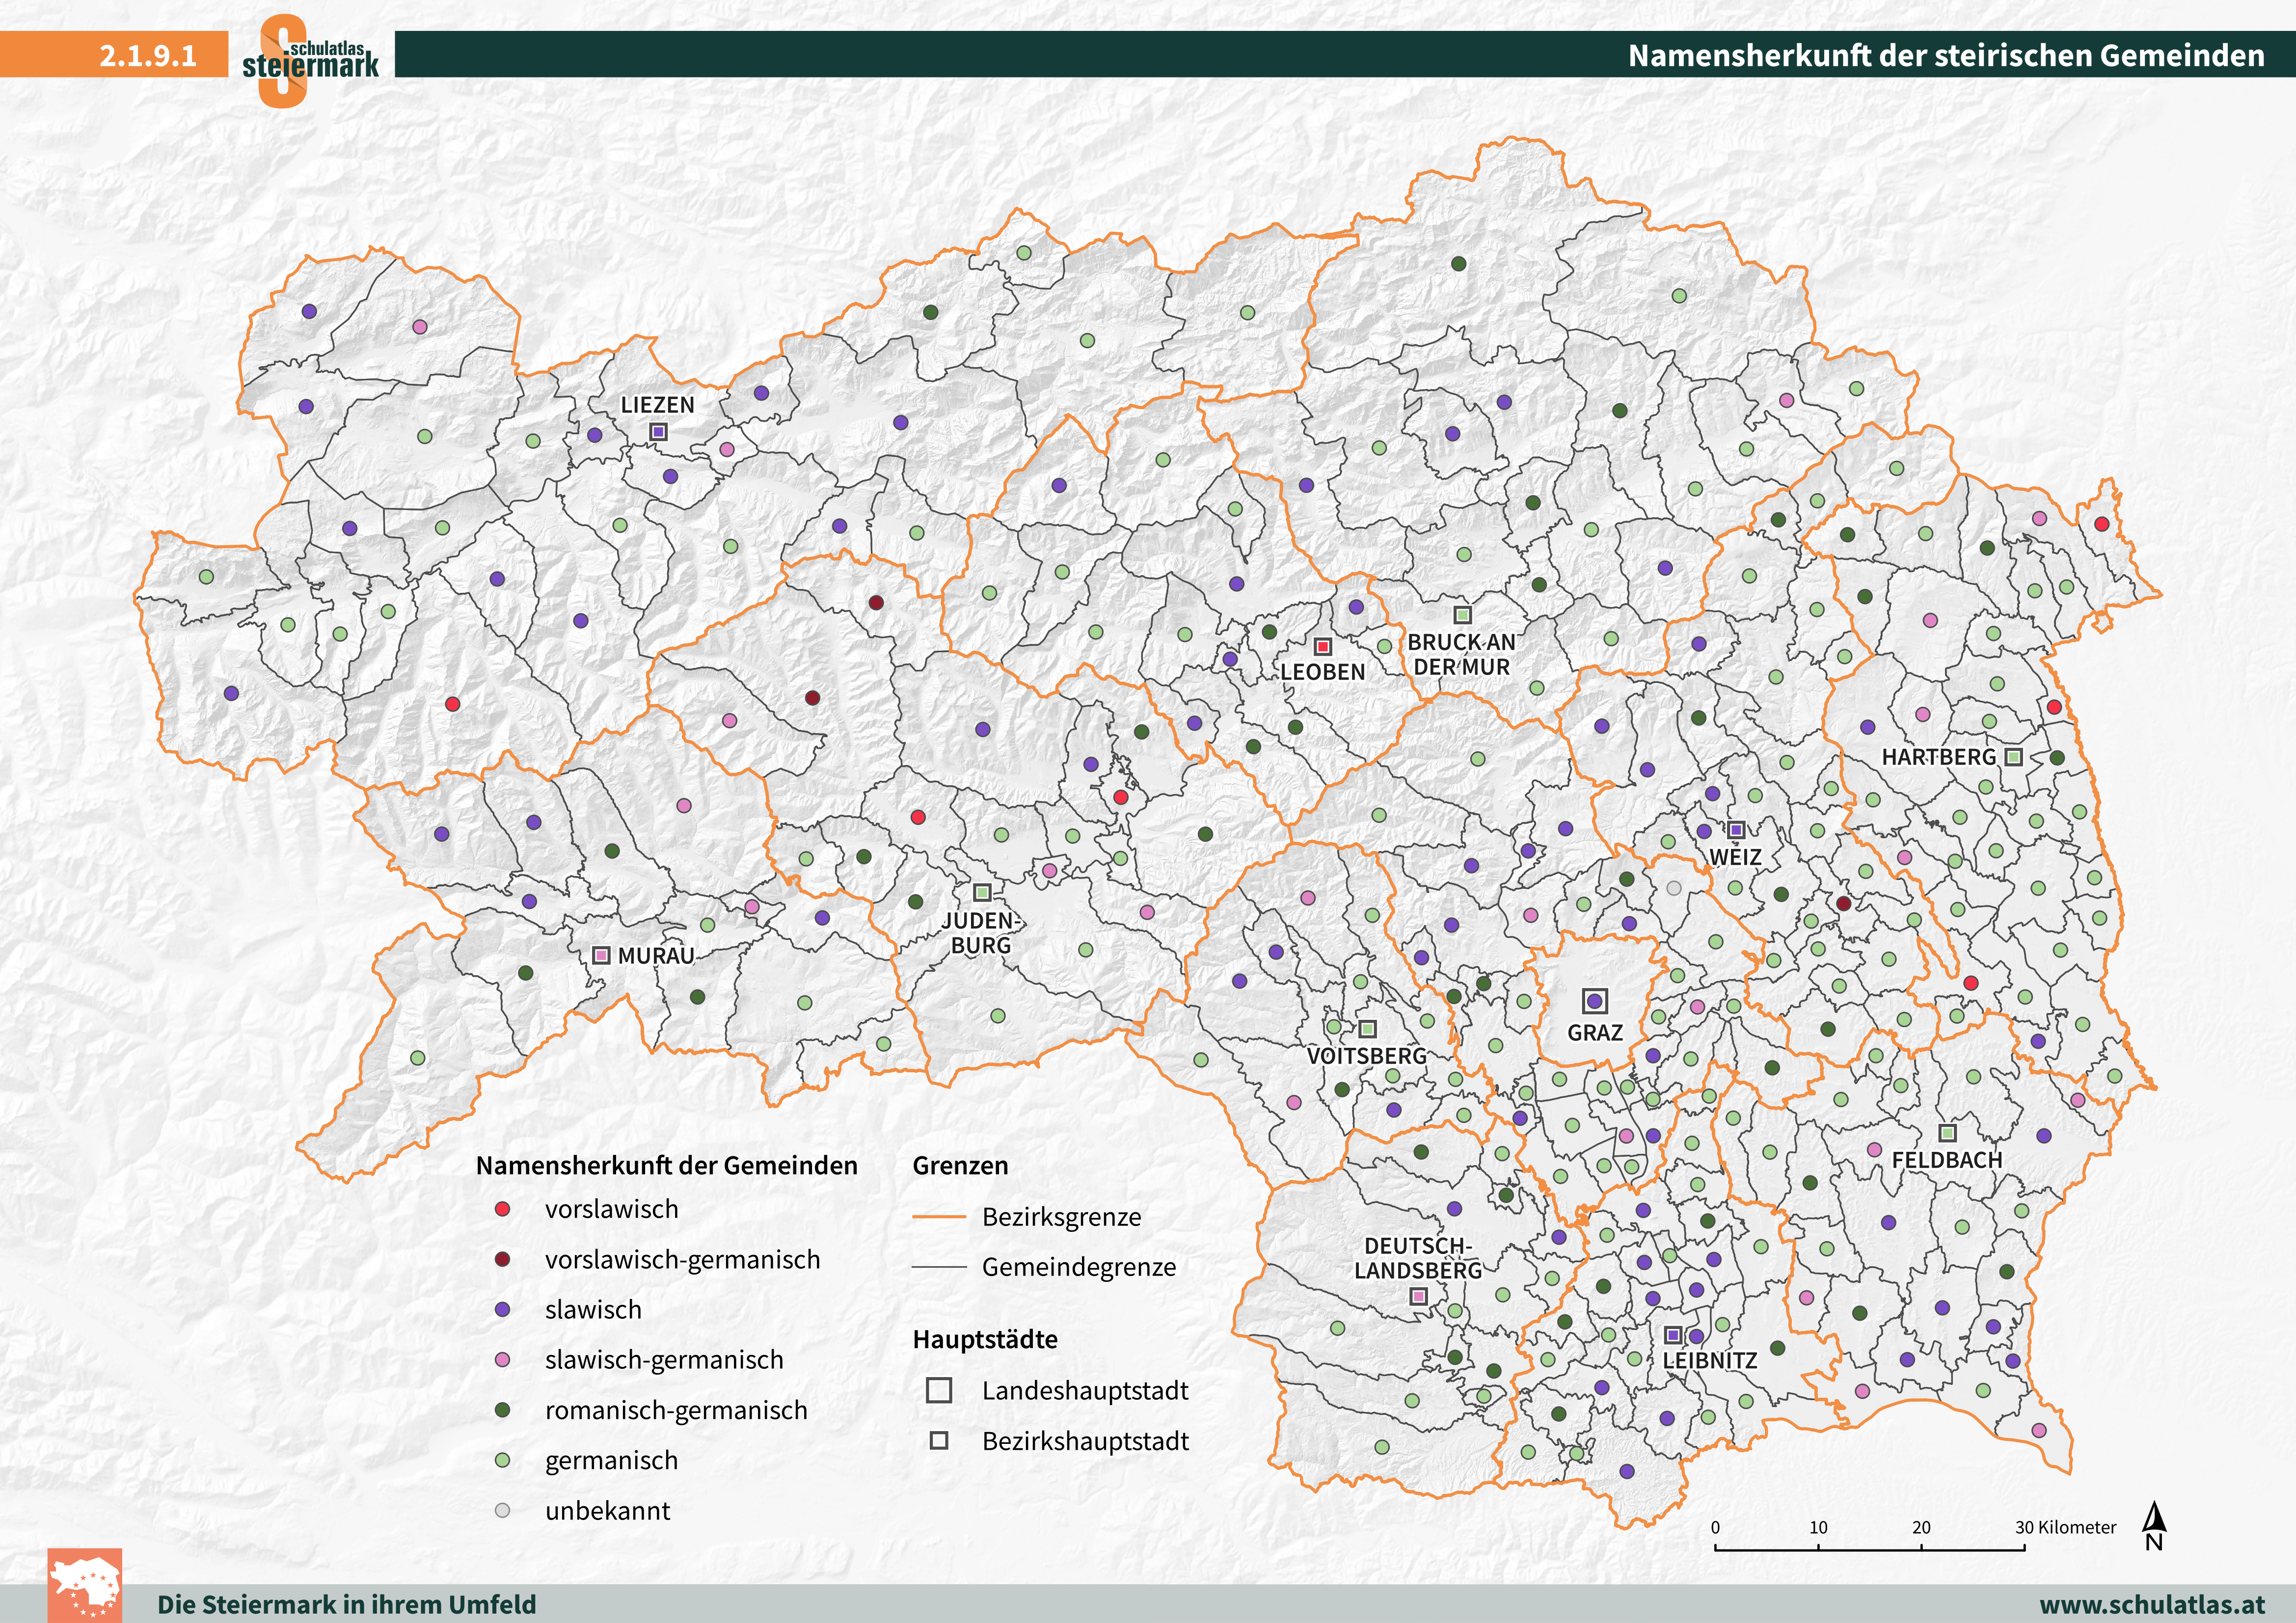Click the kilometer scale bar

[1869, 1548]
